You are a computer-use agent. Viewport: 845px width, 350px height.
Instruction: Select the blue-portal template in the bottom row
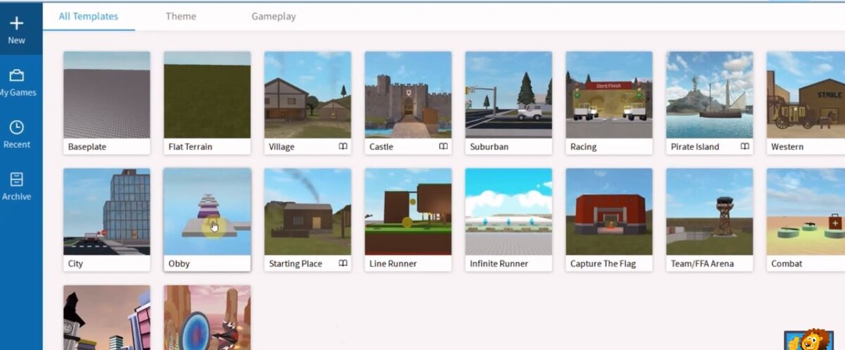tap(207, 317)
